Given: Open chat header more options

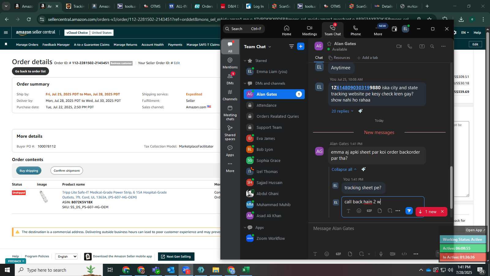Looking at the screenshot, I should tap(443, 46).
